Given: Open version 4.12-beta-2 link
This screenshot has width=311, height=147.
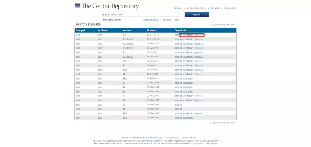Looking at the screenshot, I should coord(128,44).
